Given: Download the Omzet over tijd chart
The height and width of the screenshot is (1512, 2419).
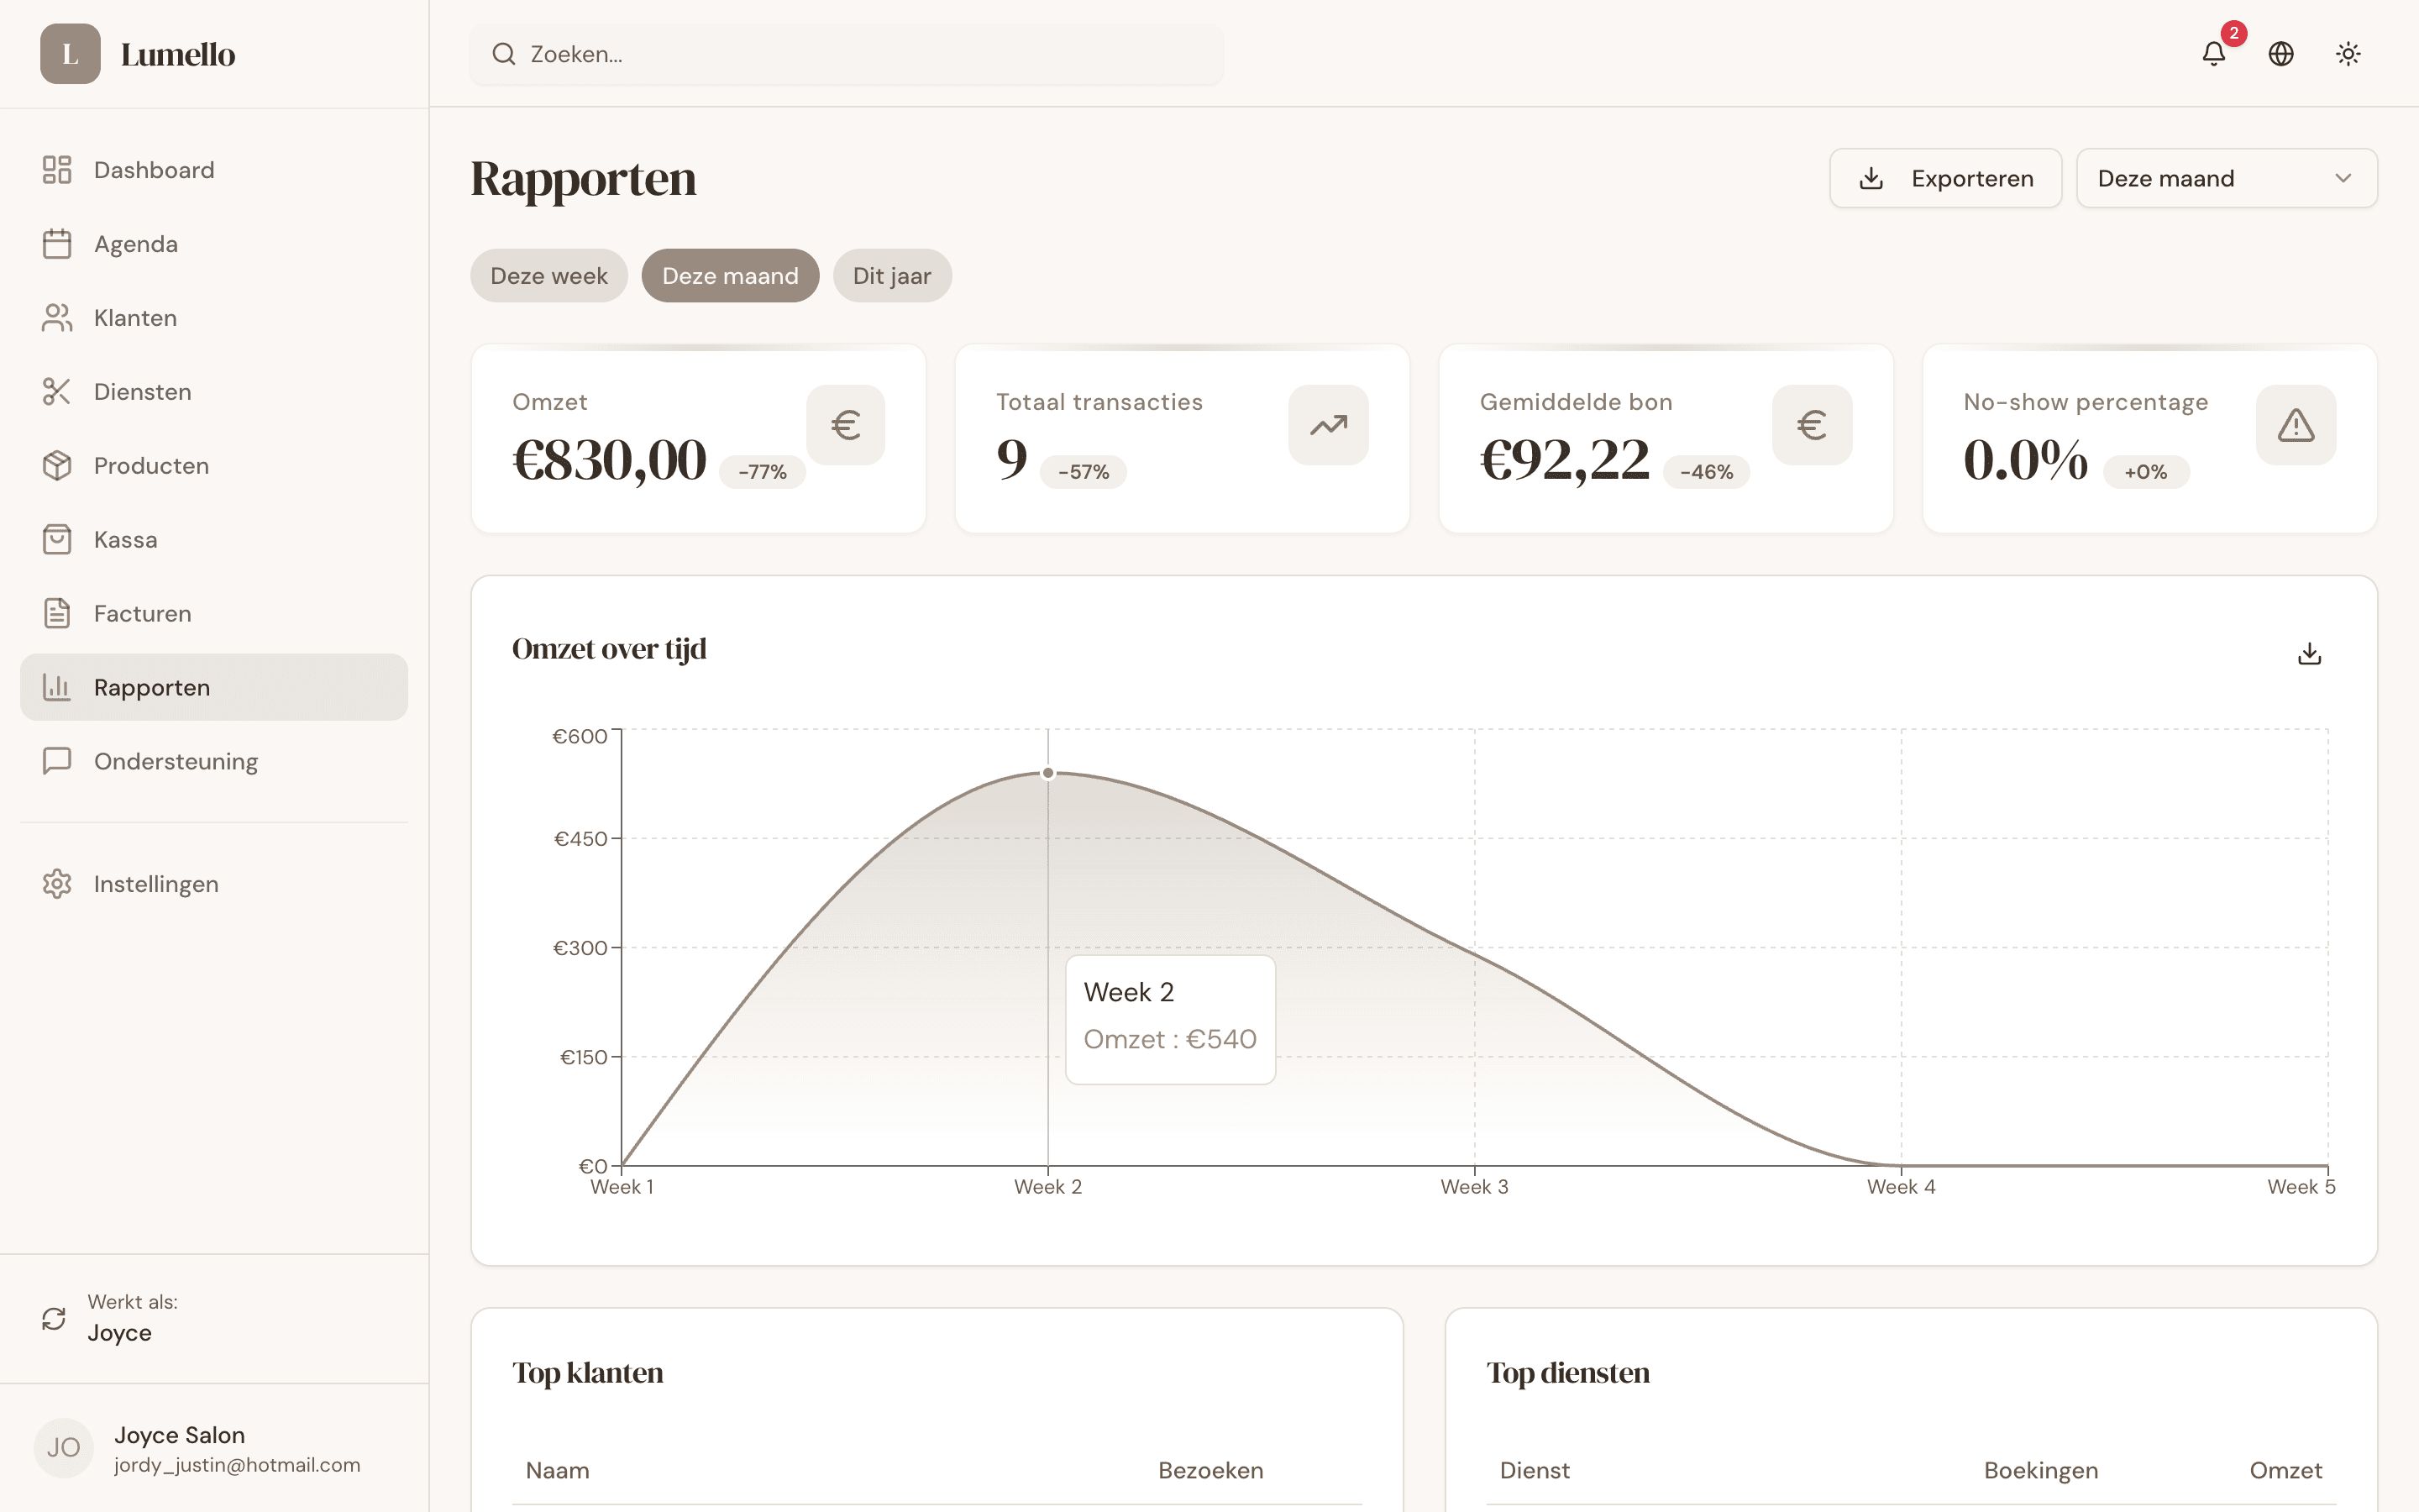Looking at the screenshot, I should [x=2309, y=654].
